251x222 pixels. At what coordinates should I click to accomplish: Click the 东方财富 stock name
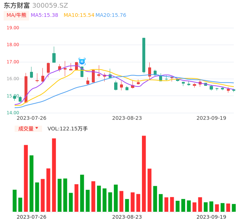click(x=17, y=5)
